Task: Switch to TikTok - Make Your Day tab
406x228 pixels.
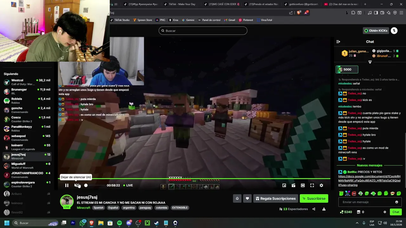Action: 180,4
